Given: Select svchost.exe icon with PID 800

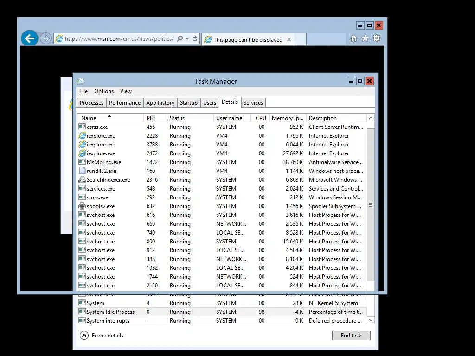Looking at the screenshot, I should point(82,241).
